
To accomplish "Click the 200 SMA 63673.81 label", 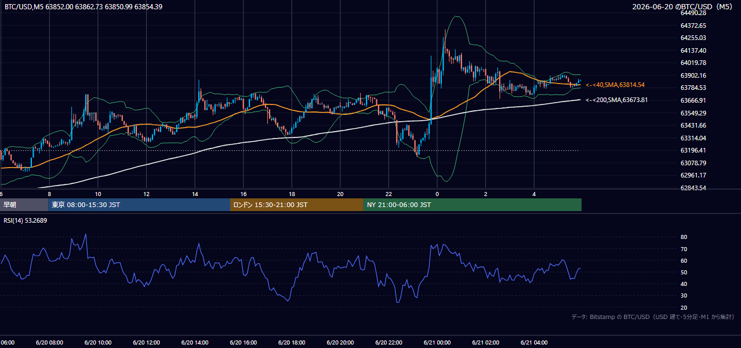I will tap(616, 100).
